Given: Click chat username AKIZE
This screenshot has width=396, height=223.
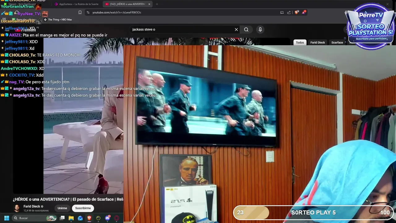Looking at the screenshot, I should click(x=15, y=35).
